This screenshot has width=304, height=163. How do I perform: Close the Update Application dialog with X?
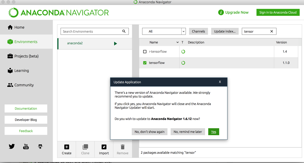click(x=220, y=82)
